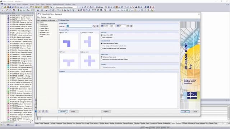Viewport: 230px width, 129px height.
Task: Select the T-Joint radio button
Action: pos(60,52)
